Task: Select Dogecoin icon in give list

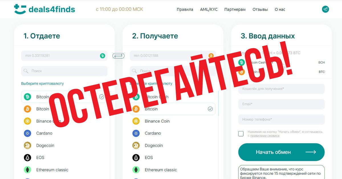Action: click(27, 145)
